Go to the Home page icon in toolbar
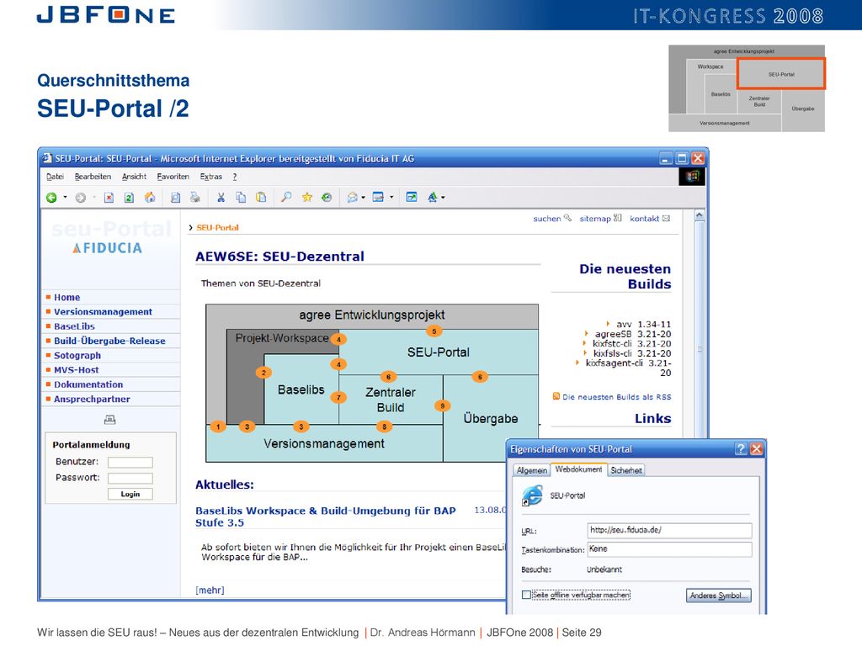 [150, 197]
